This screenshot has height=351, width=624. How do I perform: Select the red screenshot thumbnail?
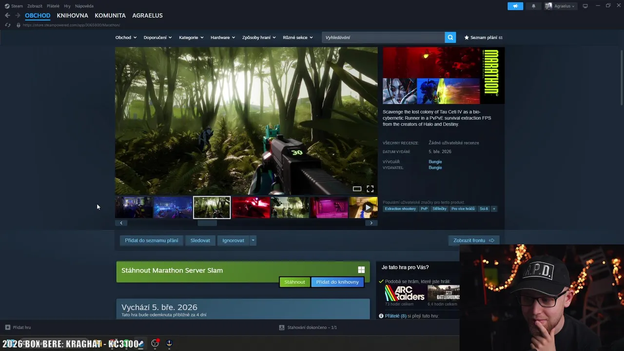(251, 208)
